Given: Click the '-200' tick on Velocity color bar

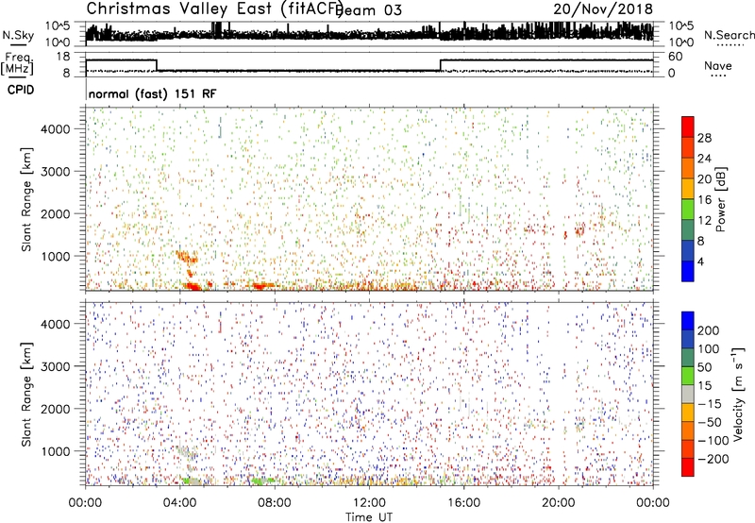Looking at the screenshot, I should 713,459.
